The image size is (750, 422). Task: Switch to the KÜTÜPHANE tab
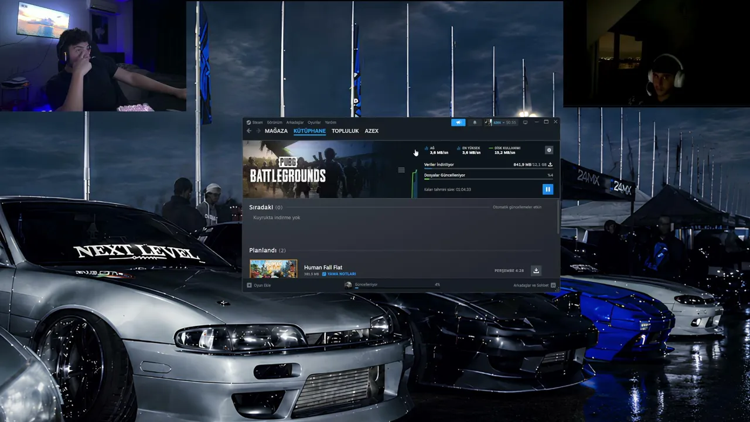[x=309, y=131]
